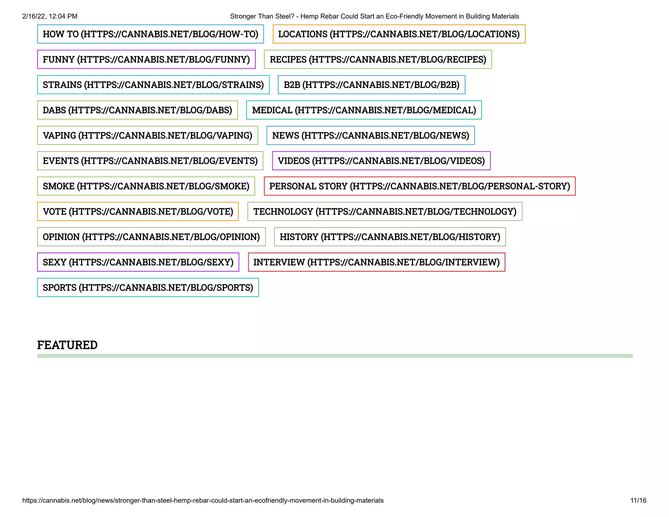The width and height of the screenshot is (669, 517).
Task: Open the PERSONAL STORY category tag
Action: point(419,186)
